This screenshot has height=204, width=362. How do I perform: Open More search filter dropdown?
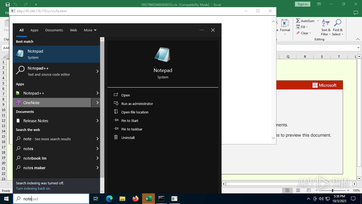(90, 30)
